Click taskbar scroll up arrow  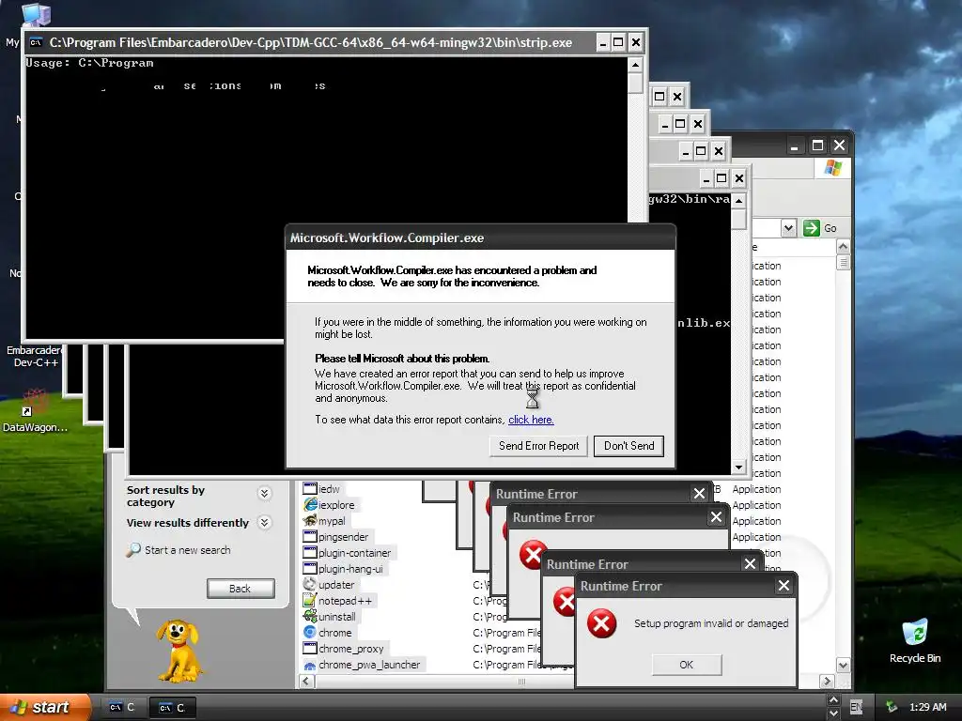coord(833,699)
